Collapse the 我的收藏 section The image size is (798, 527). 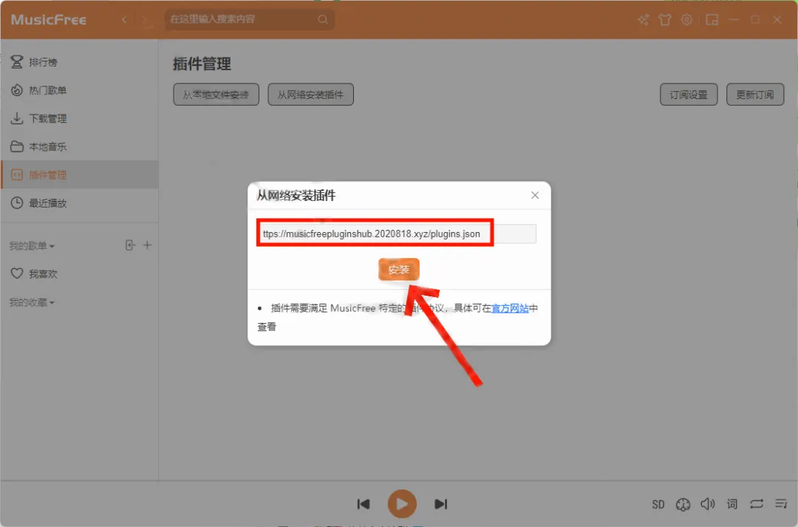click(32, 302)
